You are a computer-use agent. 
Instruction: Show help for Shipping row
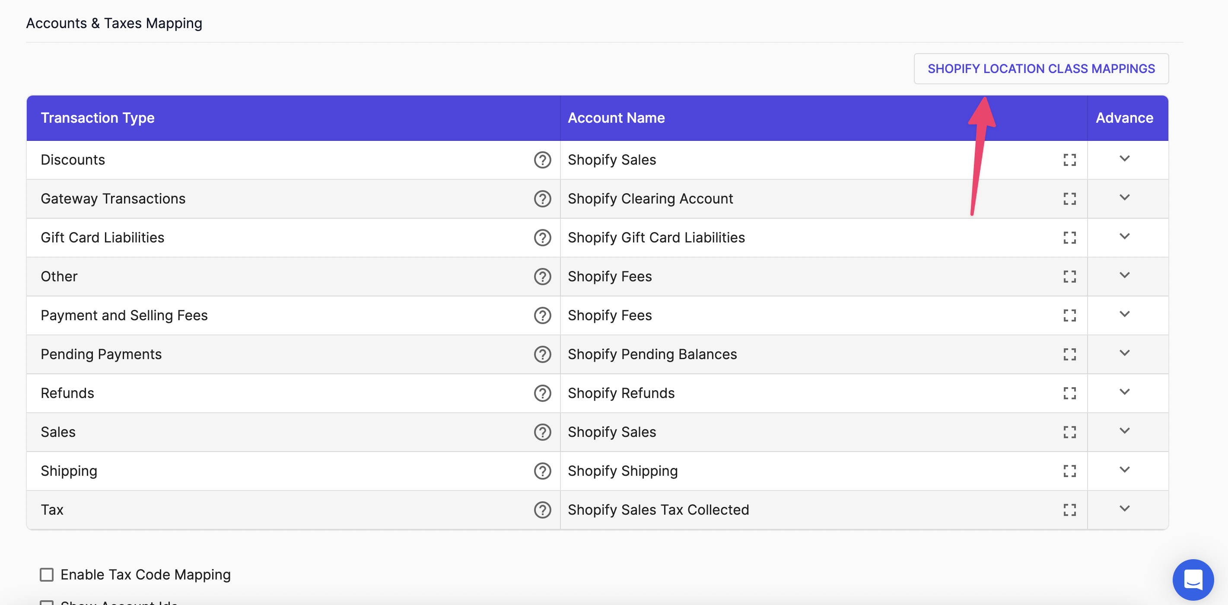542,471
